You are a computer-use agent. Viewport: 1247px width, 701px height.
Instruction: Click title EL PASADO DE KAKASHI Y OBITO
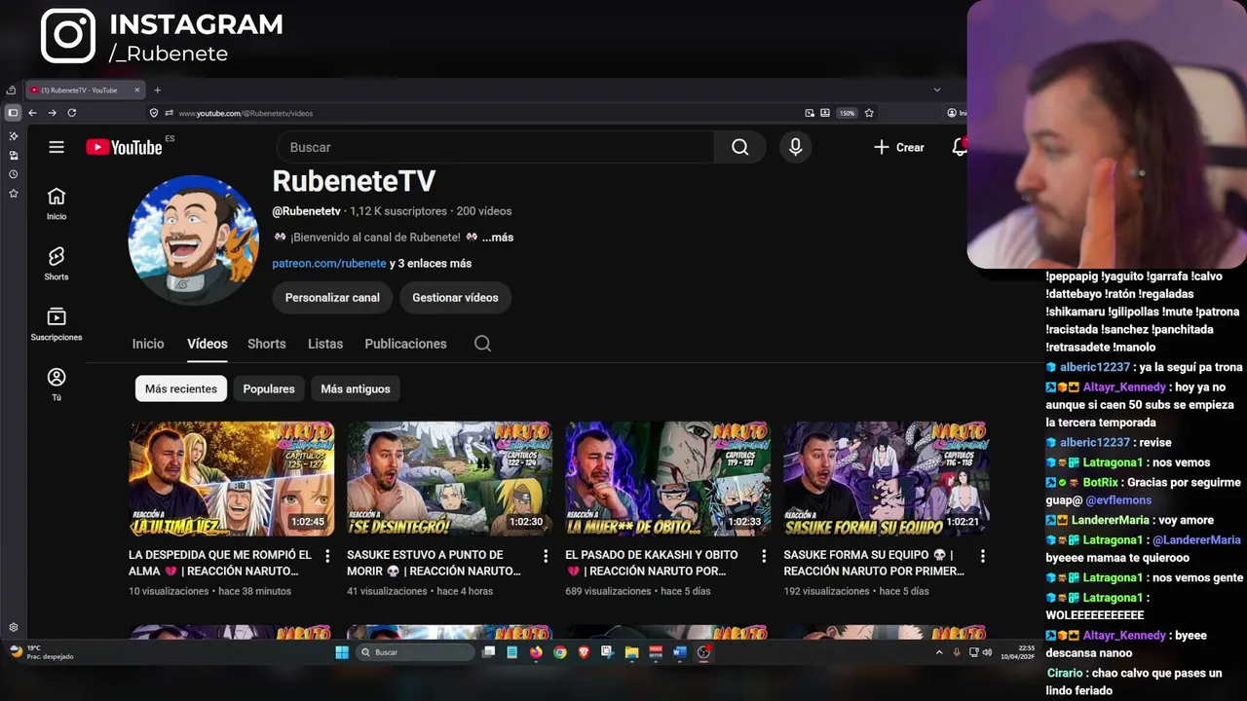(652, 563)
